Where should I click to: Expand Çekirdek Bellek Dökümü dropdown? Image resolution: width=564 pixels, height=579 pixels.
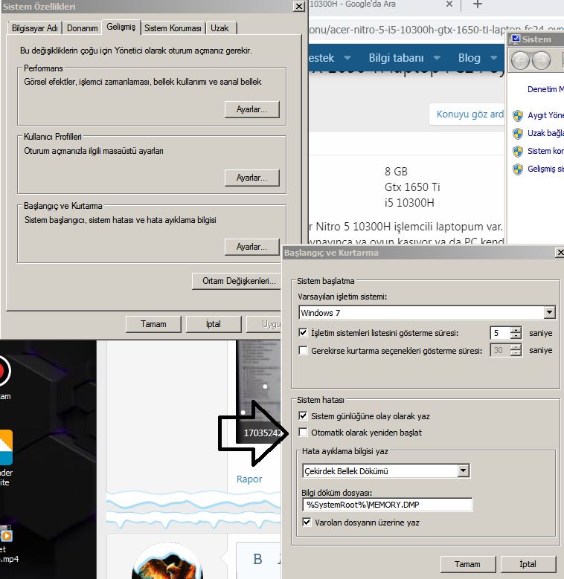click(463, 470)
